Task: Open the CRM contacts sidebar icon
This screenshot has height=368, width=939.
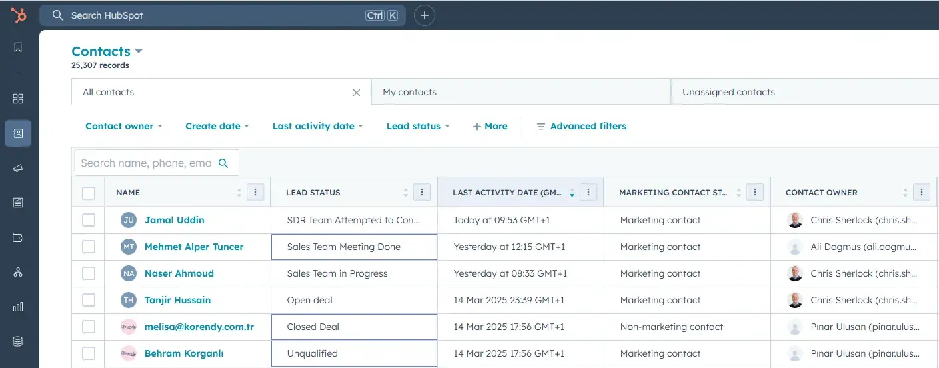Action: [18, 133]
